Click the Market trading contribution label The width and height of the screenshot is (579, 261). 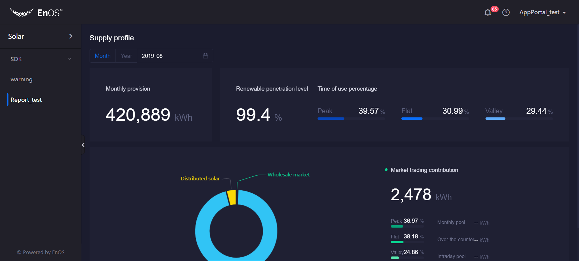[x=424, y=170]
